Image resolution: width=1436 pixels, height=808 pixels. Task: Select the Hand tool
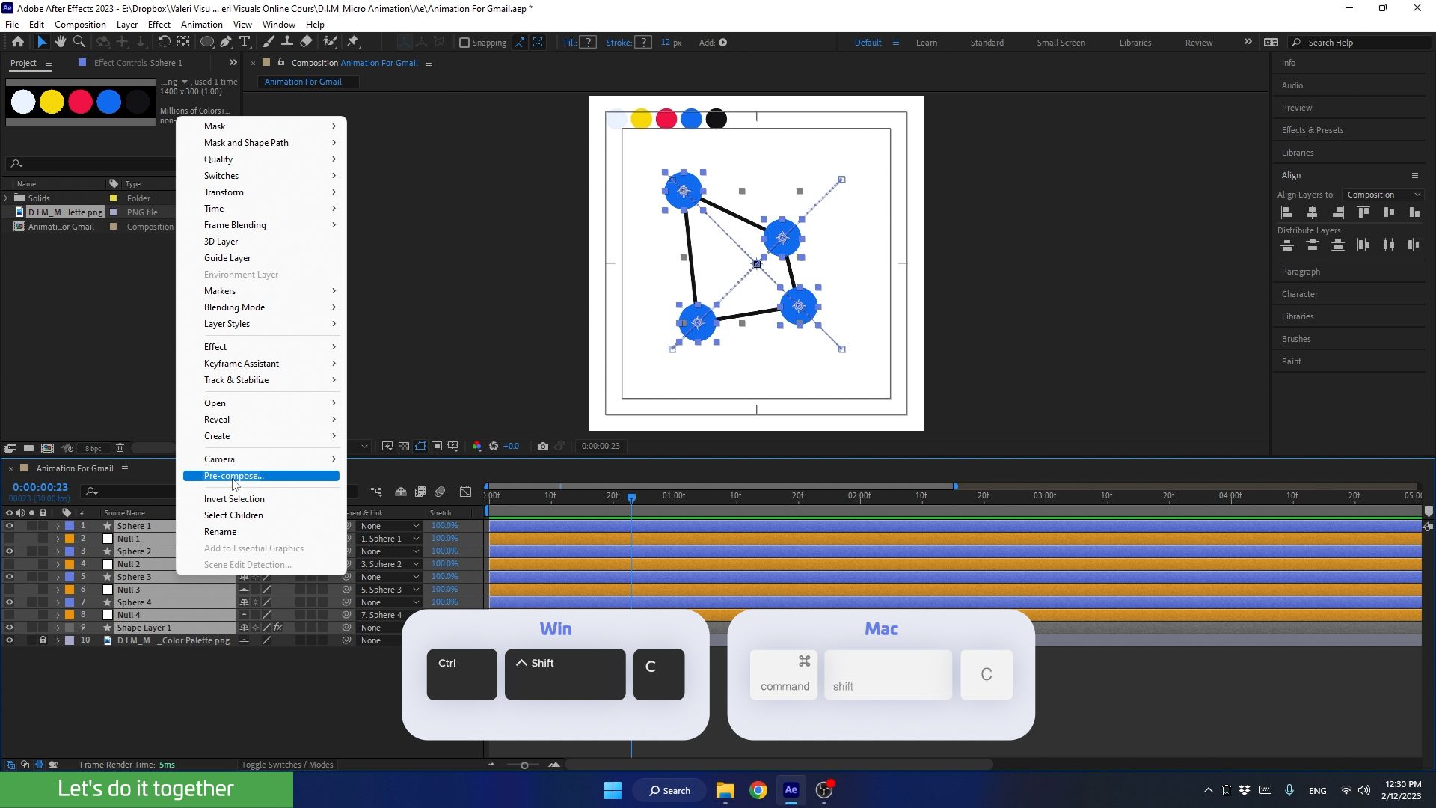click(61, 42)
